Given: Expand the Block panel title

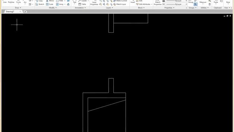Looking at the screenshot, I should (141, 8).
